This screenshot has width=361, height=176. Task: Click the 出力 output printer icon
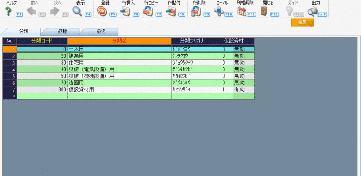(x=313, y=11)
